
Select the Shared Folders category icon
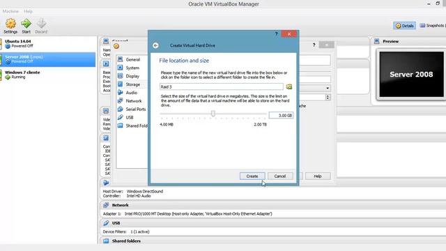121,125
